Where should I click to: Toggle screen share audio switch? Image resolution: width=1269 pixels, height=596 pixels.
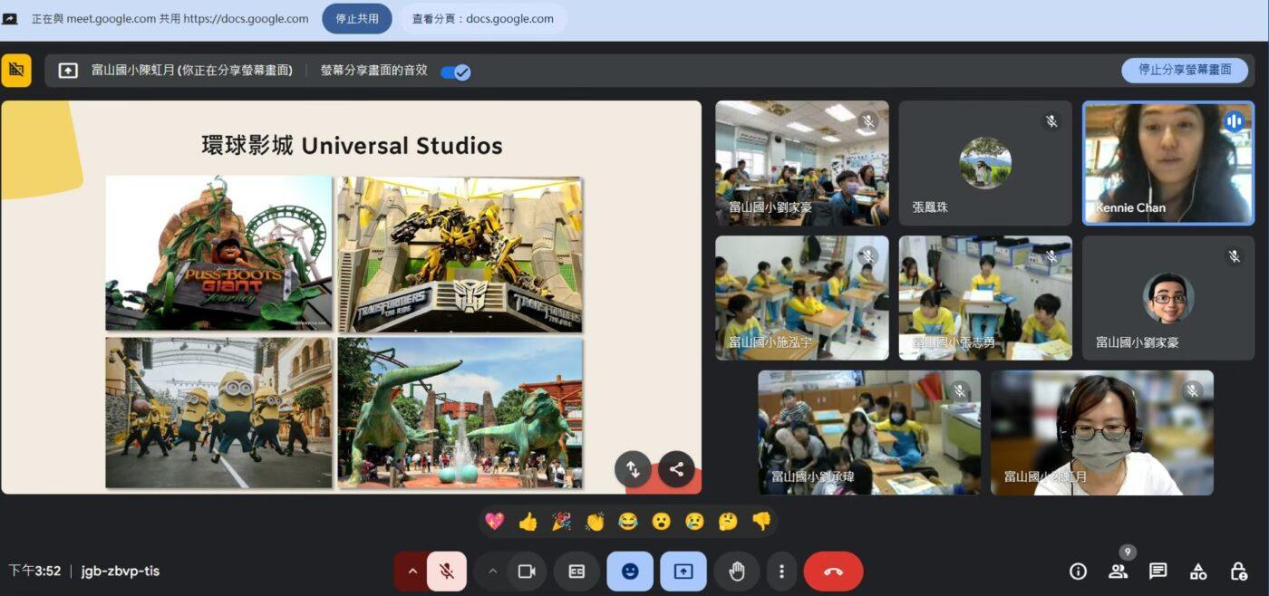456,72
